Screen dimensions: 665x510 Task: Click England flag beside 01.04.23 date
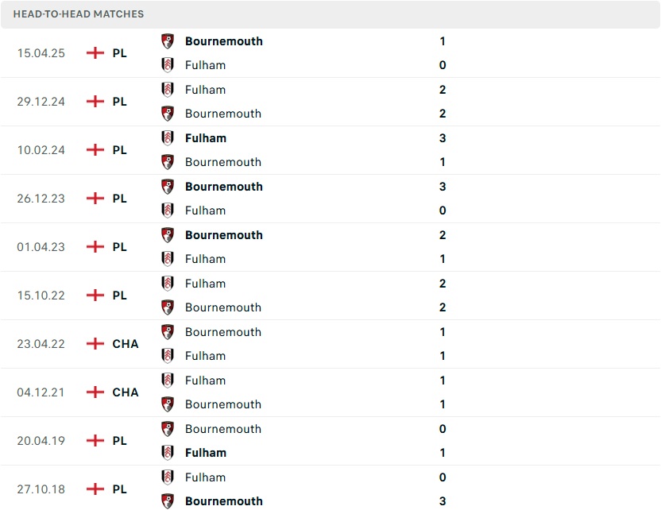click(x=95, y=247)
